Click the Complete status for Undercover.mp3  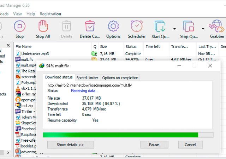point(133,54)
